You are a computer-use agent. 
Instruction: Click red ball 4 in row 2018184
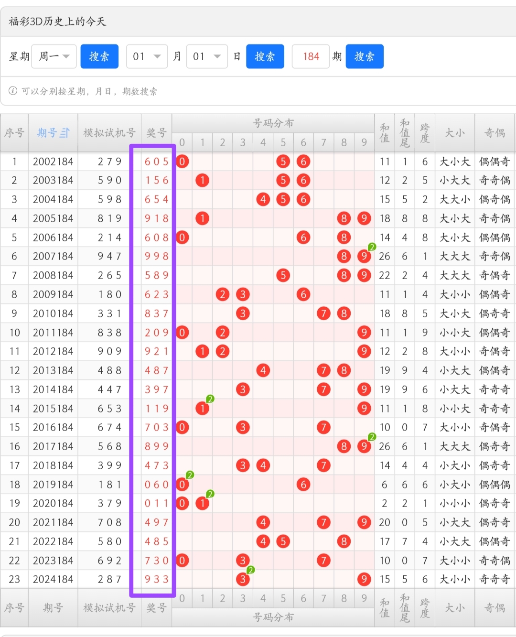pos(263,465)
